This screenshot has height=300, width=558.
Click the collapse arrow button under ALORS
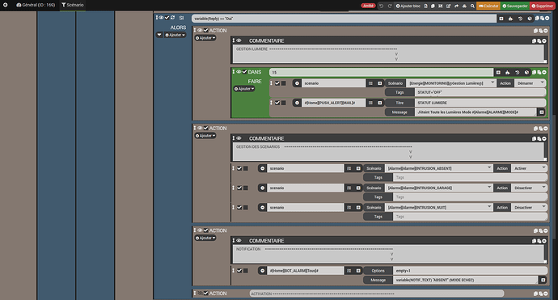pos(159,35)
